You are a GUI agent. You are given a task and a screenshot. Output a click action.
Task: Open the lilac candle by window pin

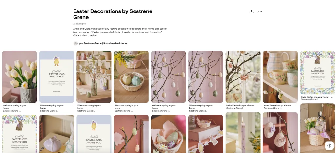pyautogui.click(x=243, y=132)
